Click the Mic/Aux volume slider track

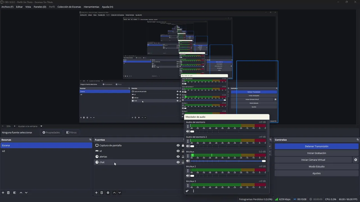228,161
